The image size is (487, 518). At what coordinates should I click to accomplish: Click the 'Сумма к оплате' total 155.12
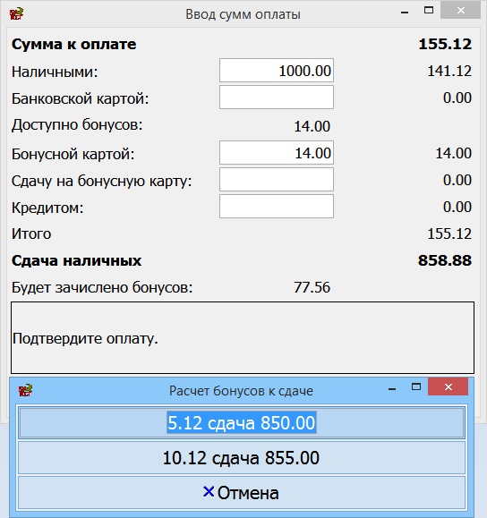[445, 44]
